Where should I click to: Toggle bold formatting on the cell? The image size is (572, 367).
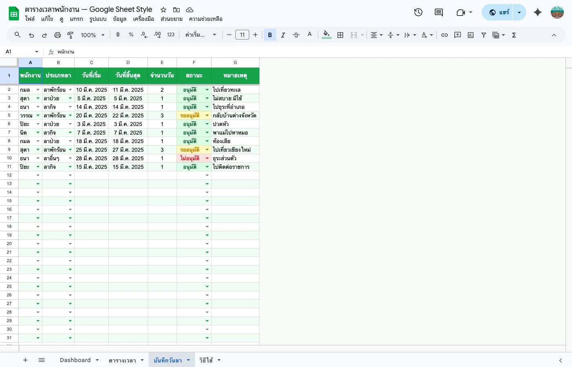pyautogui.click(x=270, y=35)
